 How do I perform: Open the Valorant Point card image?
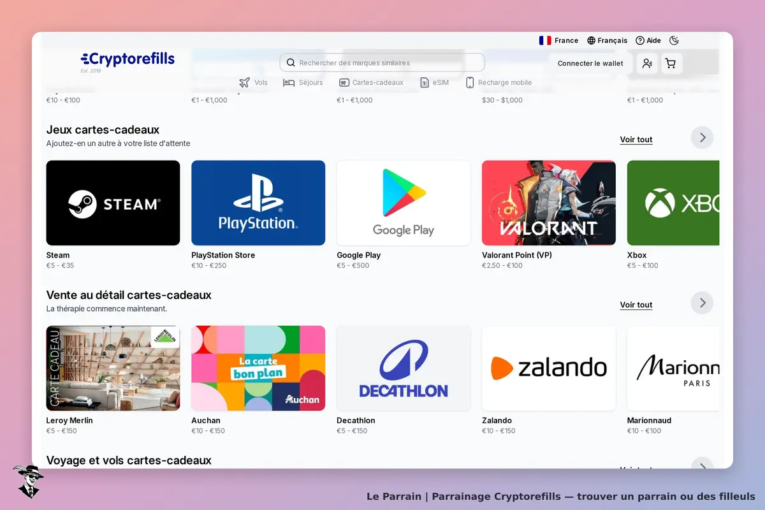click(549, 203)
